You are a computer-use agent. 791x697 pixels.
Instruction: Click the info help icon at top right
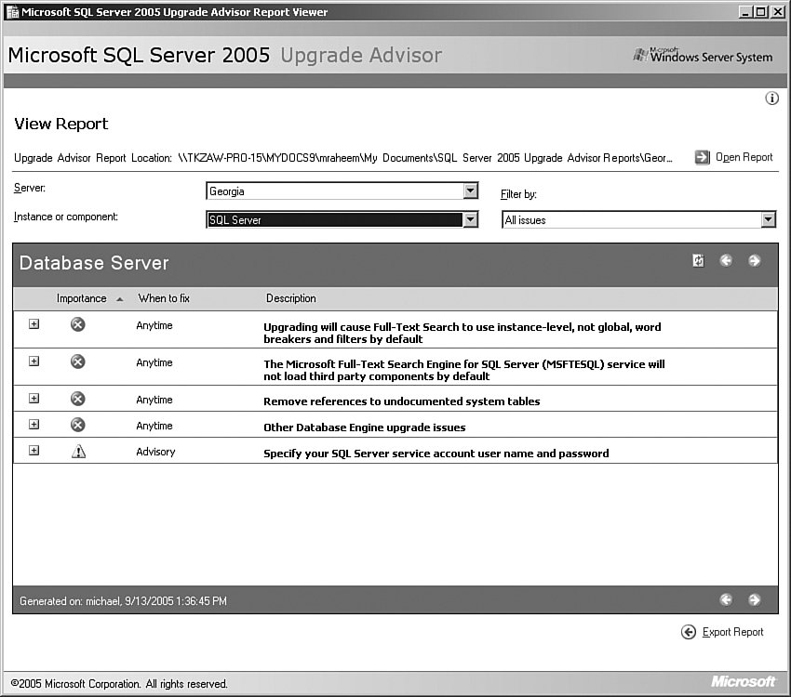coord(771,99)
